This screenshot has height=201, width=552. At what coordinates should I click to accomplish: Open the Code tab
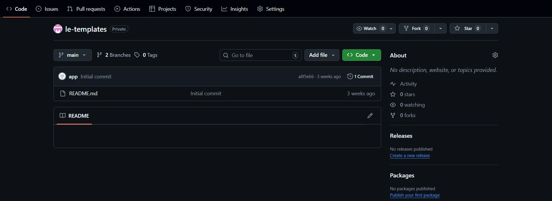[x=17, y=9]
